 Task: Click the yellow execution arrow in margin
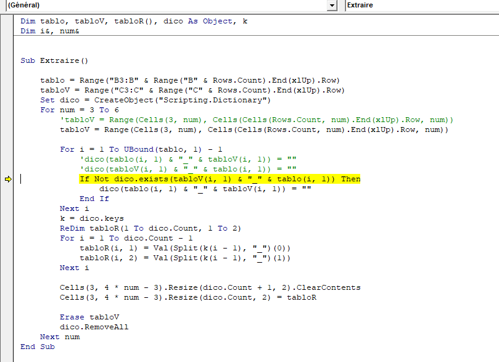[x=8, y=179]
